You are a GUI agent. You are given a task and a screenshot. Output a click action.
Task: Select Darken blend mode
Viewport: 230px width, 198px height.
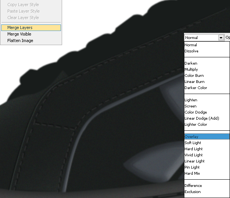207,63
